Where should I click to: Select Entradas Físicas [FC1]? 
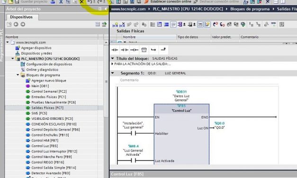click(x=49, y=97)
